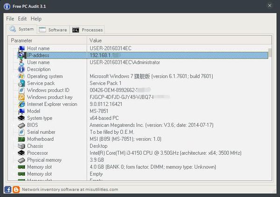This screenshot has height=197, width=280.
Task: Click the Operating system Windows logo icon
Action: click(21, 76)
